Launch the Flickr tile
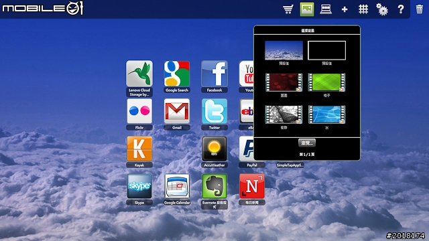This screenshot has height=241, width=429. tap(139, 111)
